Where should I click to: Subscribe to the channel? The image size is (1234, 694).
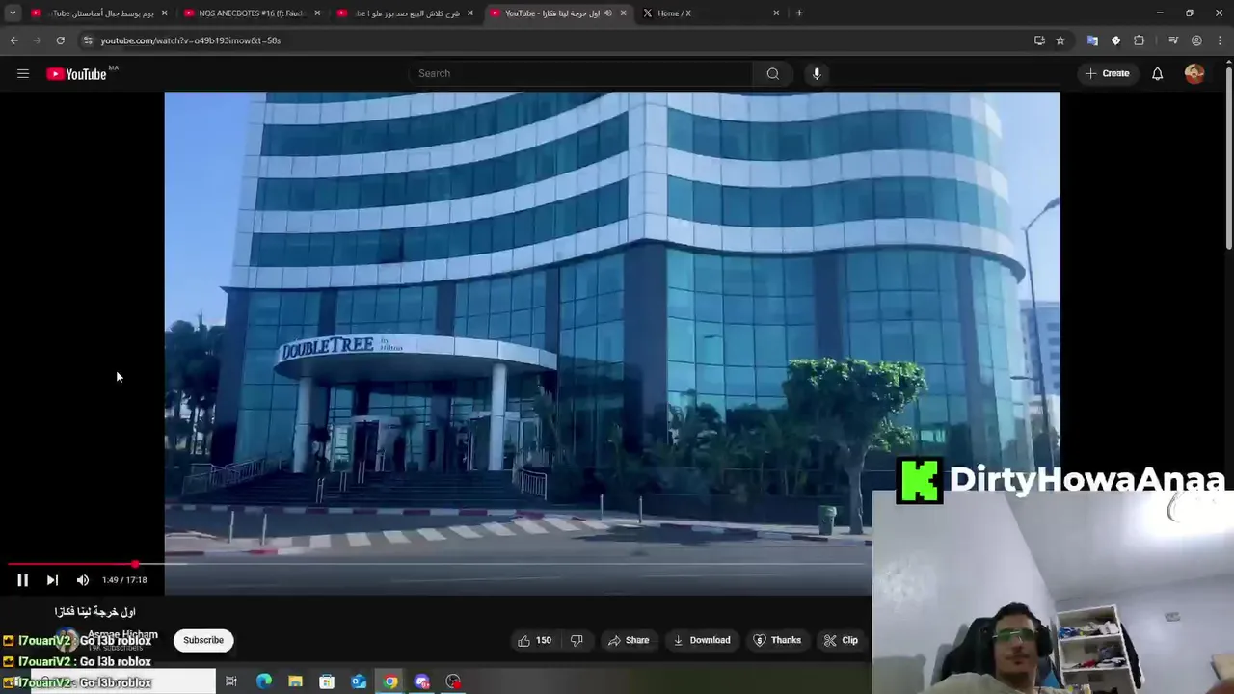203,640
